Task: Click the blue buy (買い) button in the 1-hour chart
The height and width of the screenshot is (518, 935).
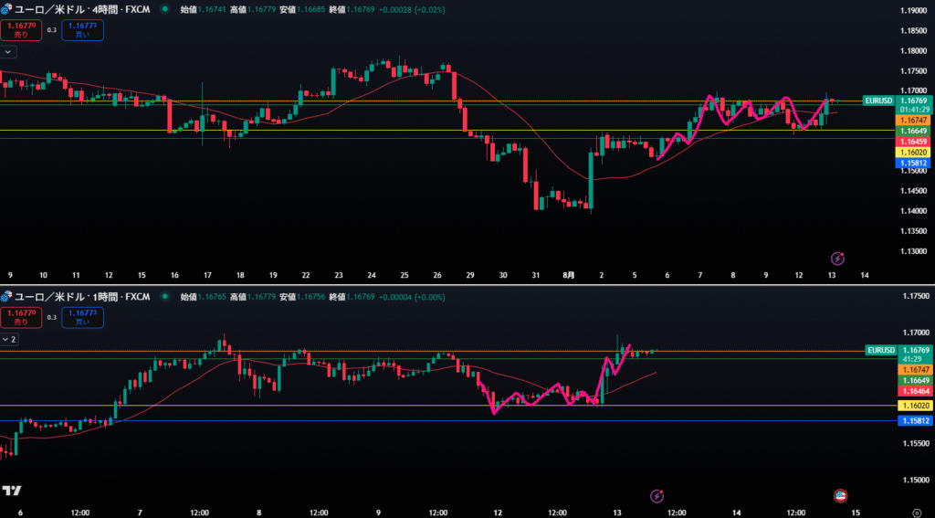Action: [x=82, y=318]
